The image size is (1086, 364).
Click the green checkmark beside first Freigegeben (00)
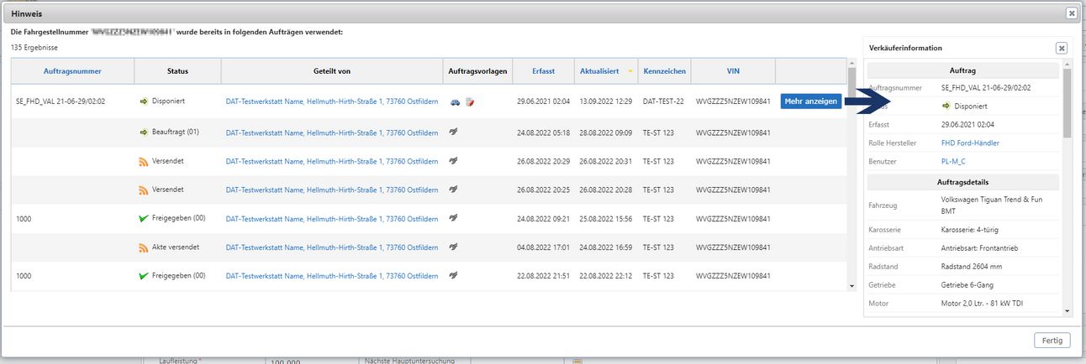[x=144, y=219]
